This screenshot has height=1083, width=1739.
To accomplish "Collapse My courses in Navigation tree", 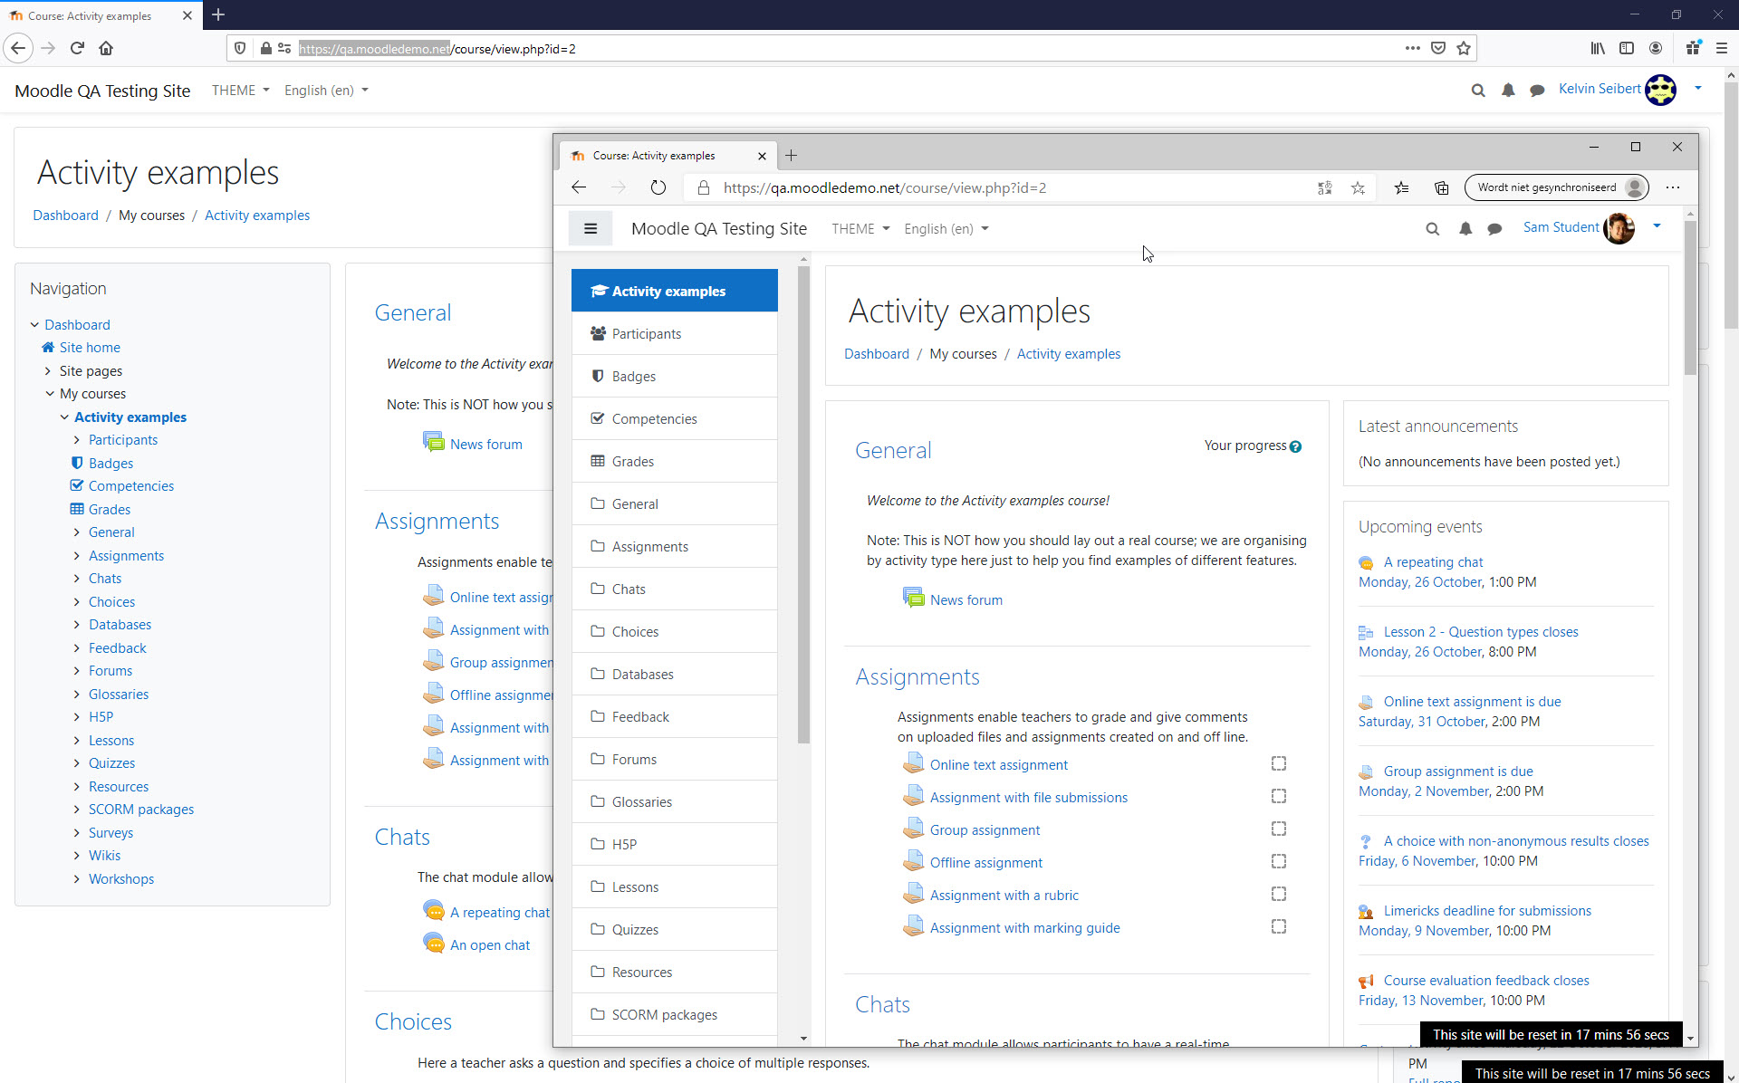I will [50, 394].
